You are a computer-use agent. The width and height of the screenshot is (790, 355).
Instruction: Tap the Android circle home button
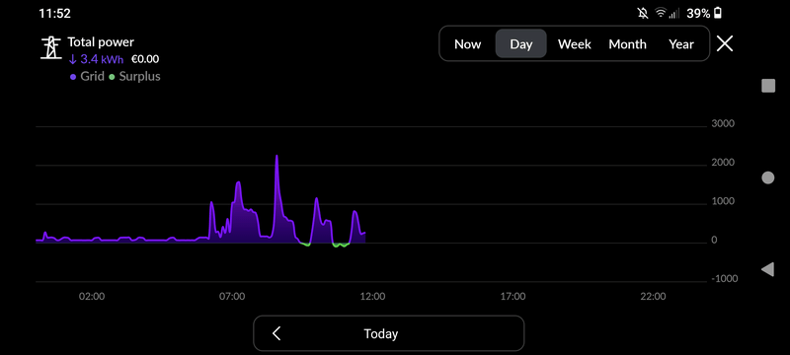768,177
